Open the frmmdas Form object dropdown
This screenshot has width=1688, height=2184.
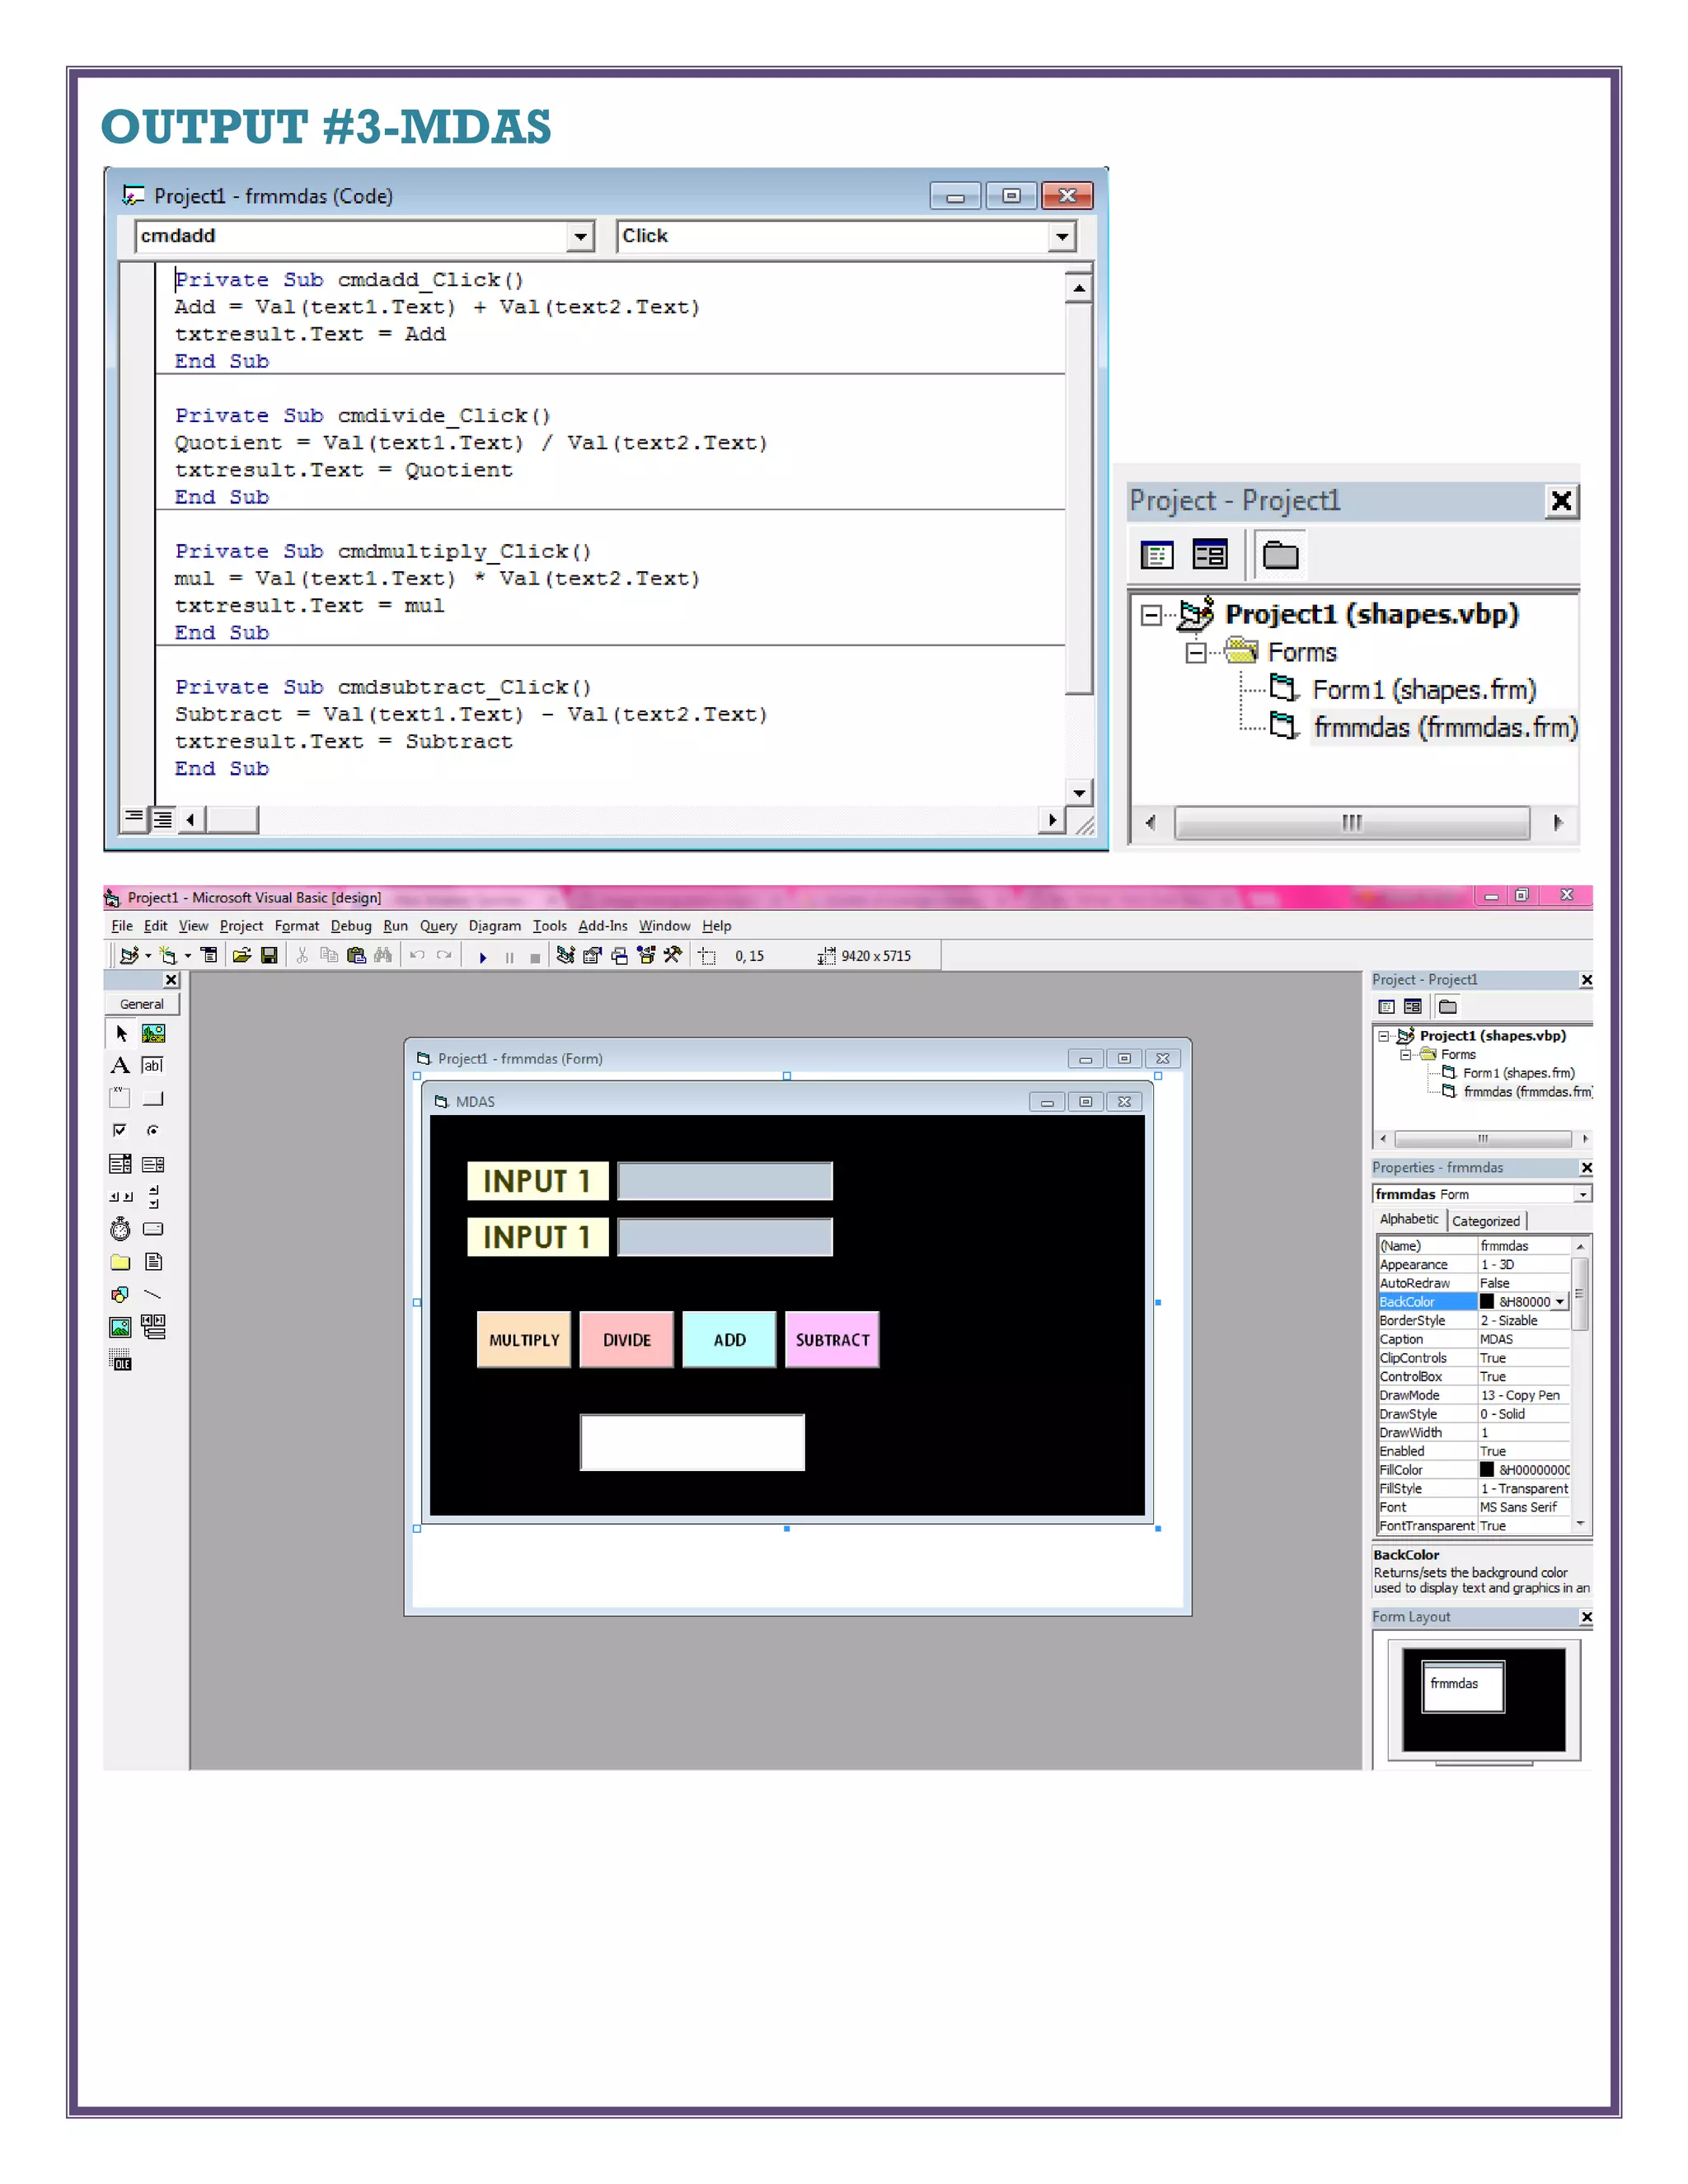[x=1583, y=1194]
